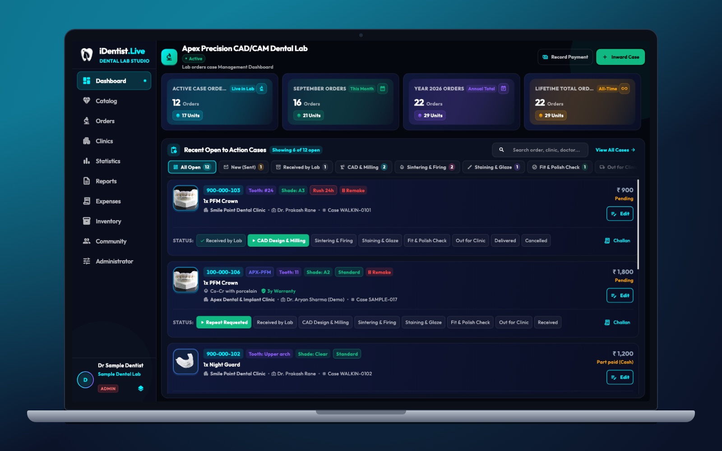Open Challan for case 100-000-106
This screenshot has width=722, height=451.
pyautogui.click(x=617, y=322)
